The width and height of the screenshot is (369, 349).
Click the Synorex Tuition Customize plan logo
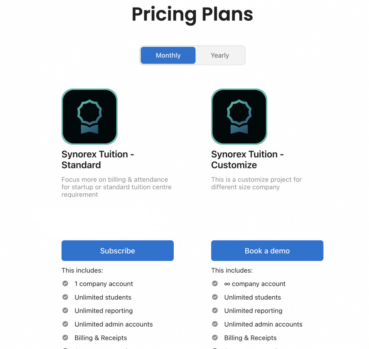[239, 117]
